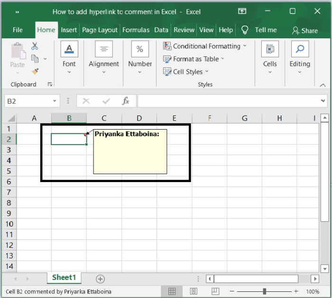Viewport: 332px width, 298px height.
Task: Open Format as Table menu
Action: tap(194, 59)
